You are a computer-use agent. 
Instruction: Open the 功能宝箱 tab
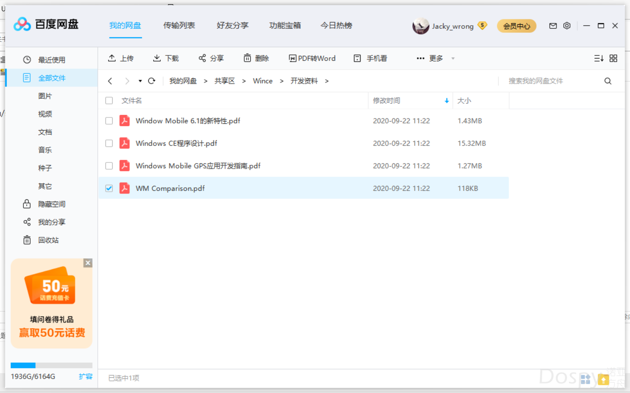coord(285,26)
